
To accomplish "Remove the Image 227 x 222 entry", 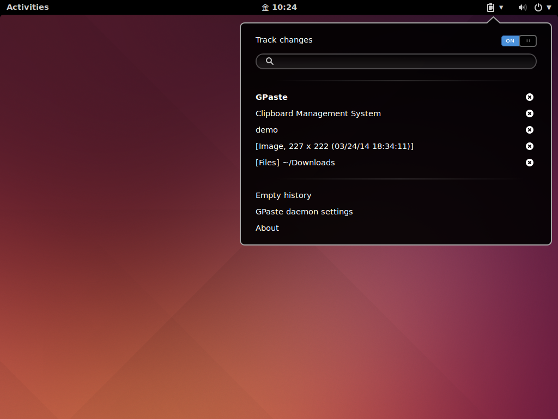I will tap(530, 146).
